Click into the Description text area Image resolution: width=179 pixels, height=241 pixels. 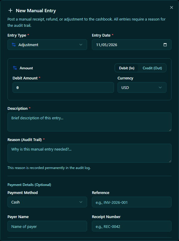click(89, 122)
